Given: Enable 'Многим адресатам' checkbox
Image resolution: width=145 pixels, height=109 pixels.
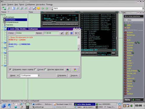Looking at the screenshot, I should tap(45, 69).
